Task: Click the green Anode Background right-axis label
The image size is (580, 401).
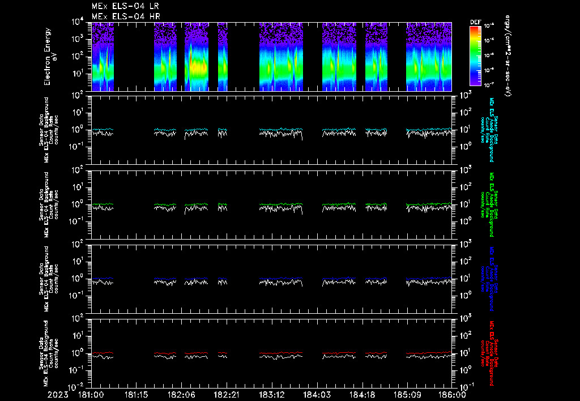Action: tap(489, 204)
